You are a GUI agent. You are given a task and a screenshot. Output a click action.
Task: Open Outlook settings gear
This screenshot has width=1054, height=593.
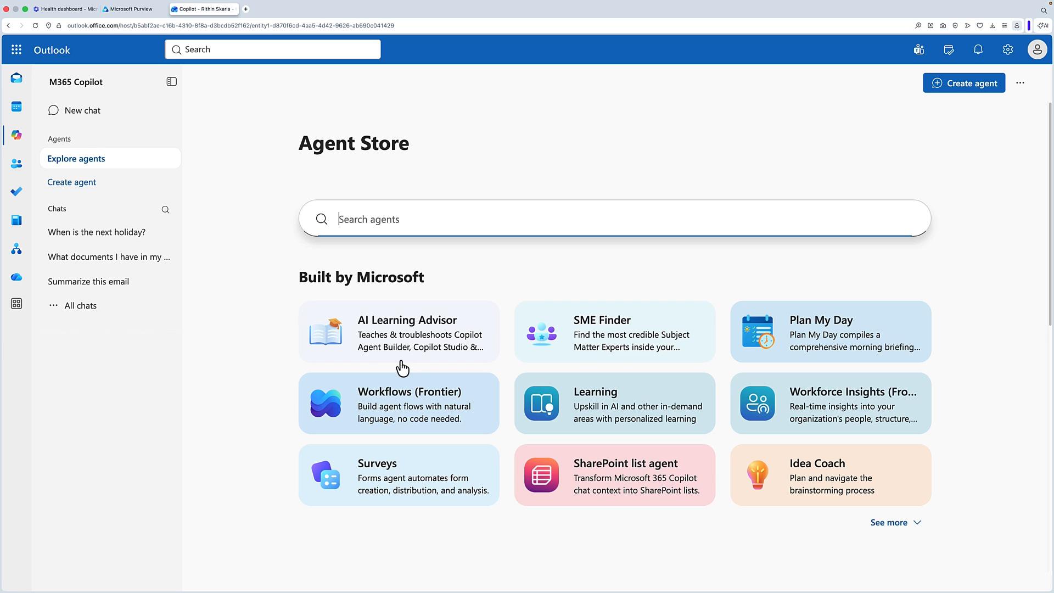[x=1008, y=50]
